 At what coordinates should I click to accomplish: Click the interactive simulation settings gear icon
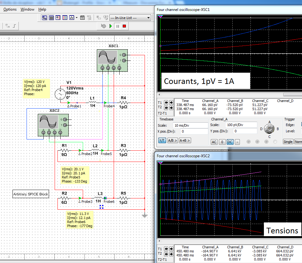click(x=103, y=26)
